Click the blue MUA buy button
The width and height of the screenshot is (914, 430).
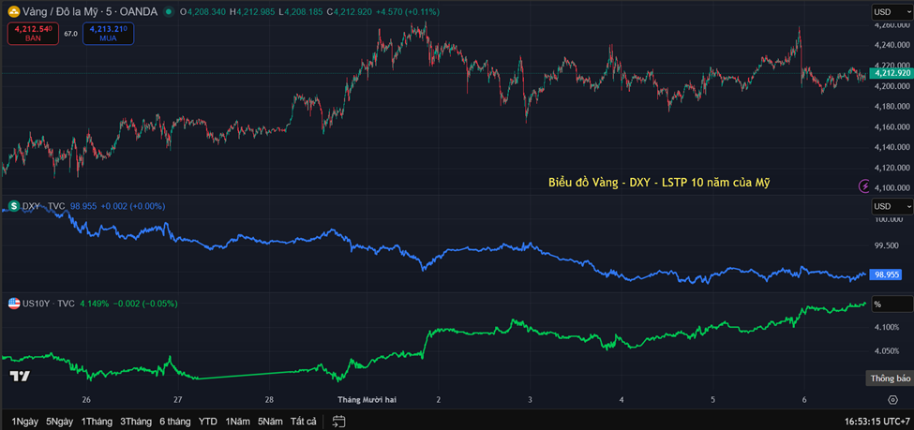(108, 34)
